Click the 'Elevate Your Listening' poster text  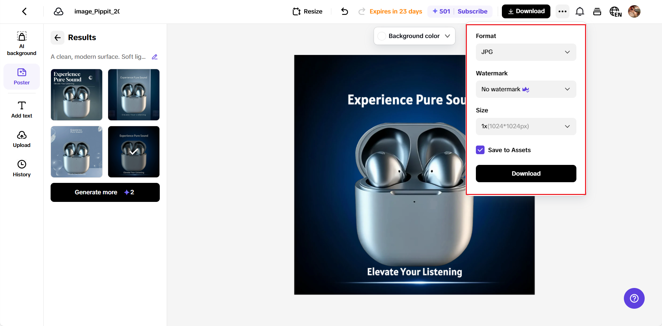pyautogui.click(x=415, y=272)
